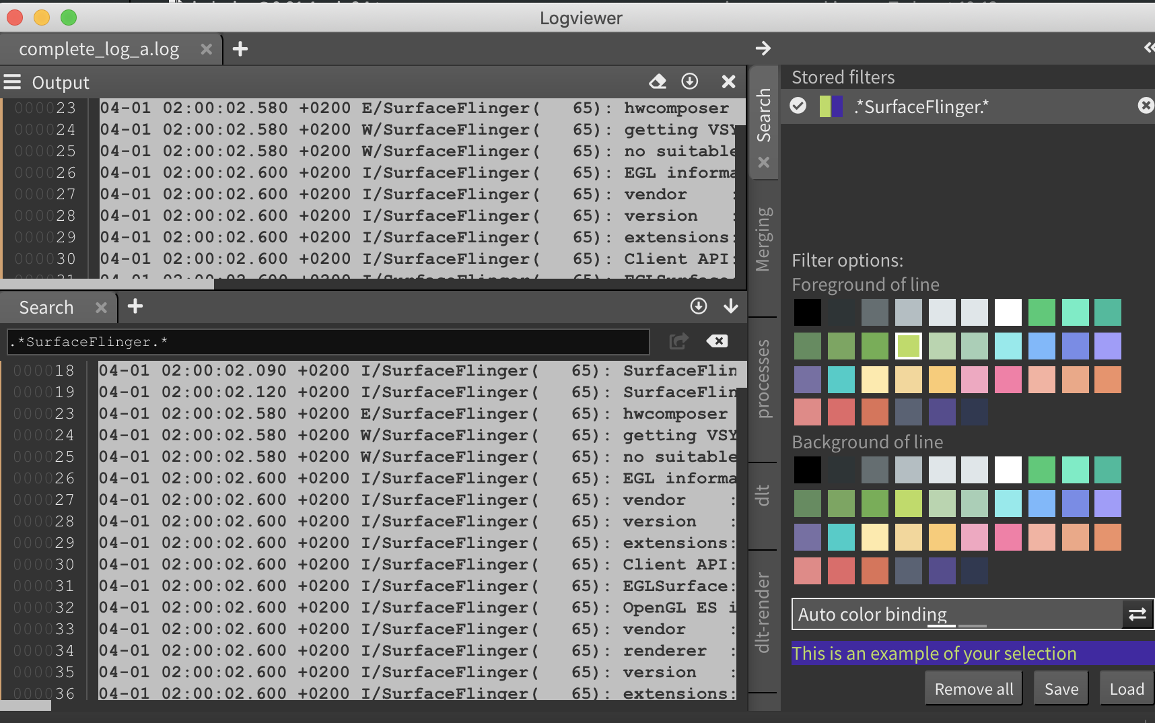1155x723 pixels.
Task: Open the Output panel hamburger menu
Action: [x=12, y=81]
